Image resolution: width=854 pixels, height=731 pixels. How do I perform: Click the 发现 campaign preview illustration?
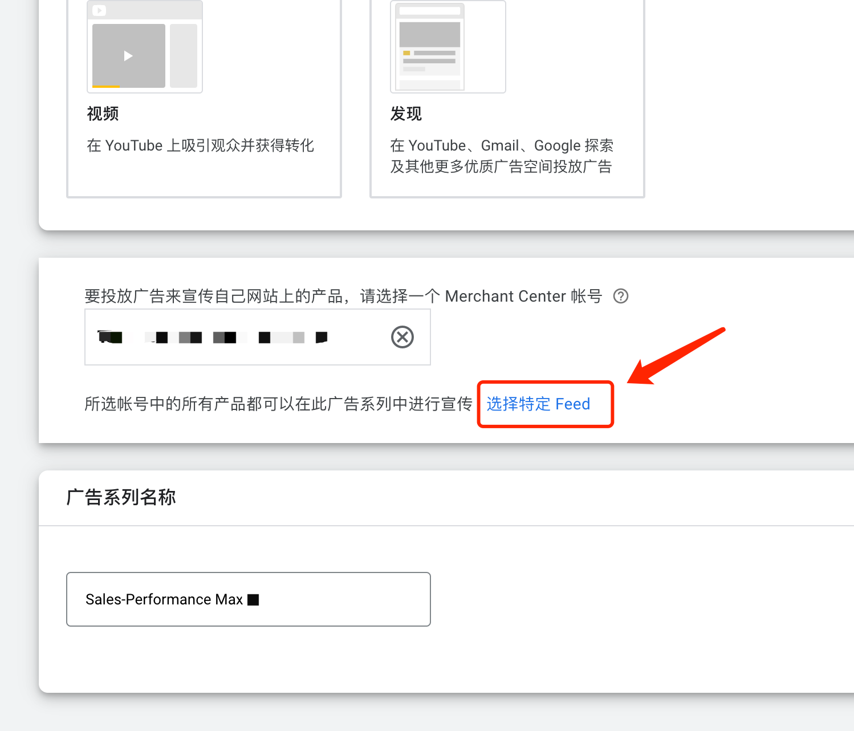coord(448,46)
